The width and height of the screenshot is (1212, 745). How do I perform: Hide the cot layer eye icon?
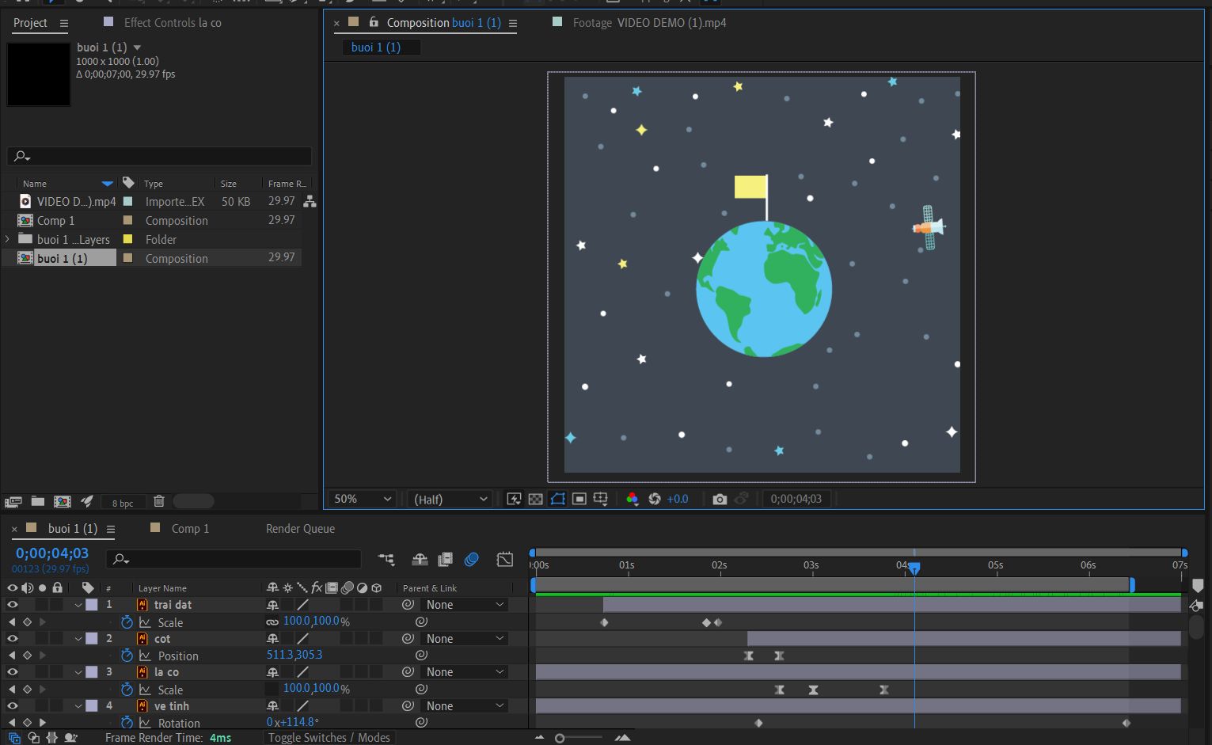12,638
